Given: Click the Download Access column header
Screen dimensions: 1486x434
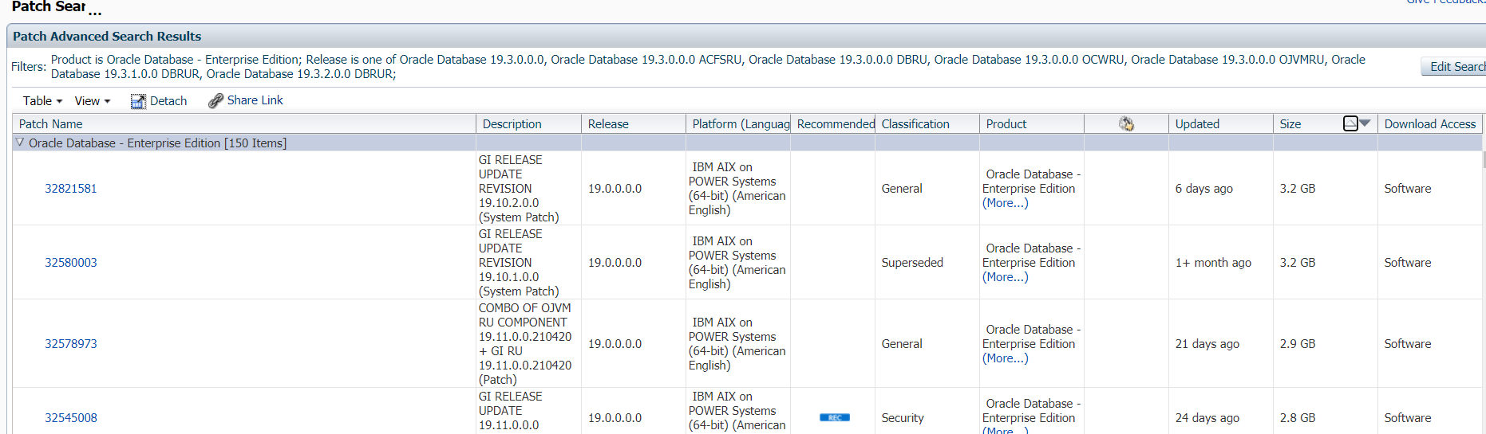Looking at the screenshot, I should pos(1430,123).
